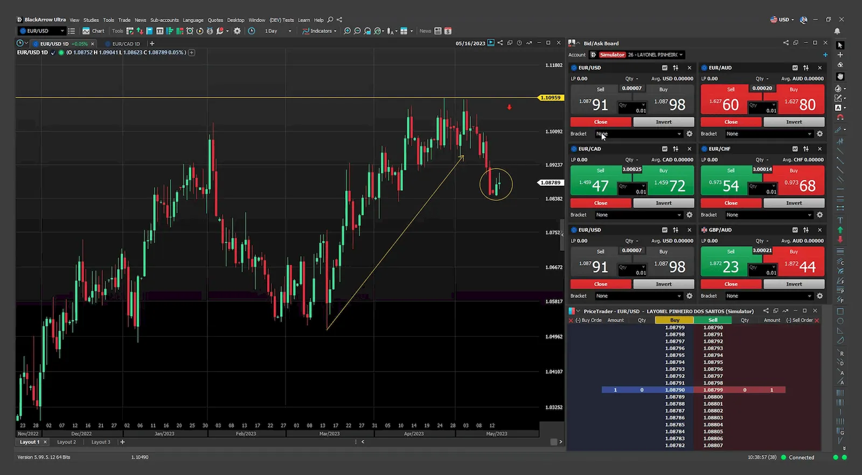
Task: Select the eraser drawing tool
Action: [840, 65]
